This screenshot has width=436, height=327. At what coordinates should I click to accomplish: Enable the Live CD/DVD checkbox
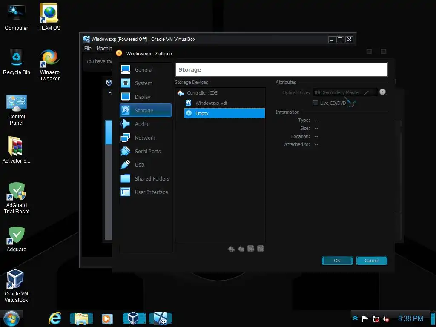316,103
